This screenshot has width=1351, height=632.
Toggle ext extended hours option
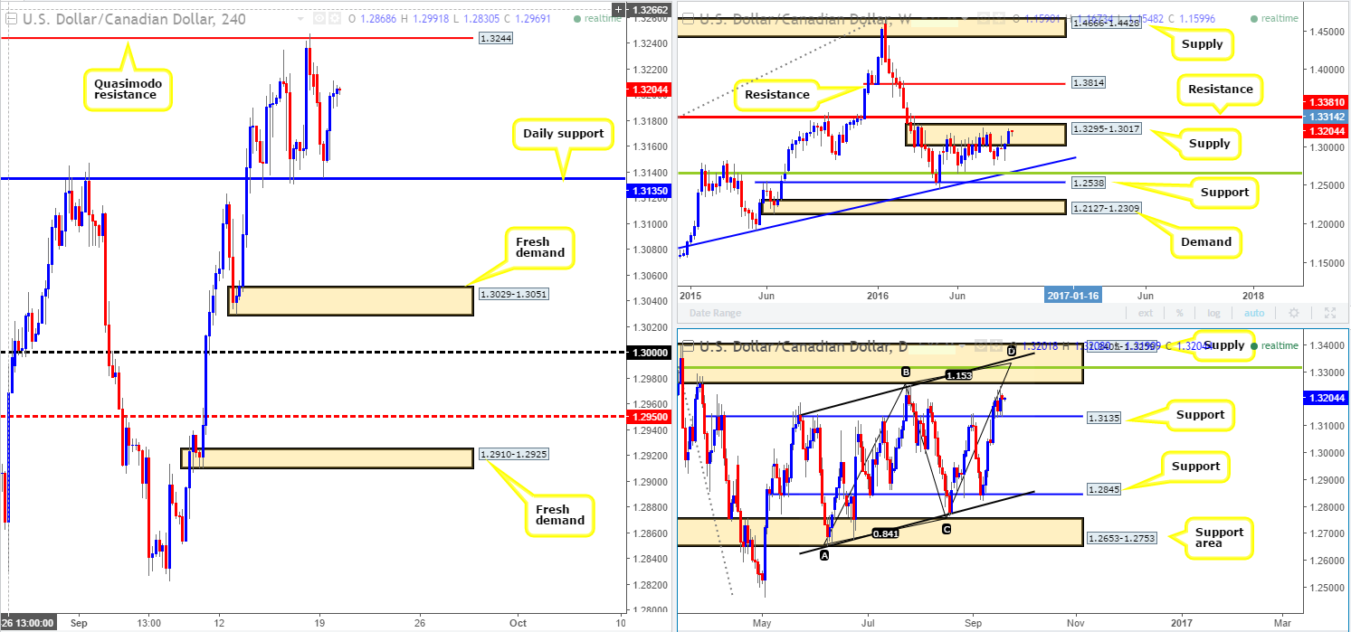(x=1146, y=313)
